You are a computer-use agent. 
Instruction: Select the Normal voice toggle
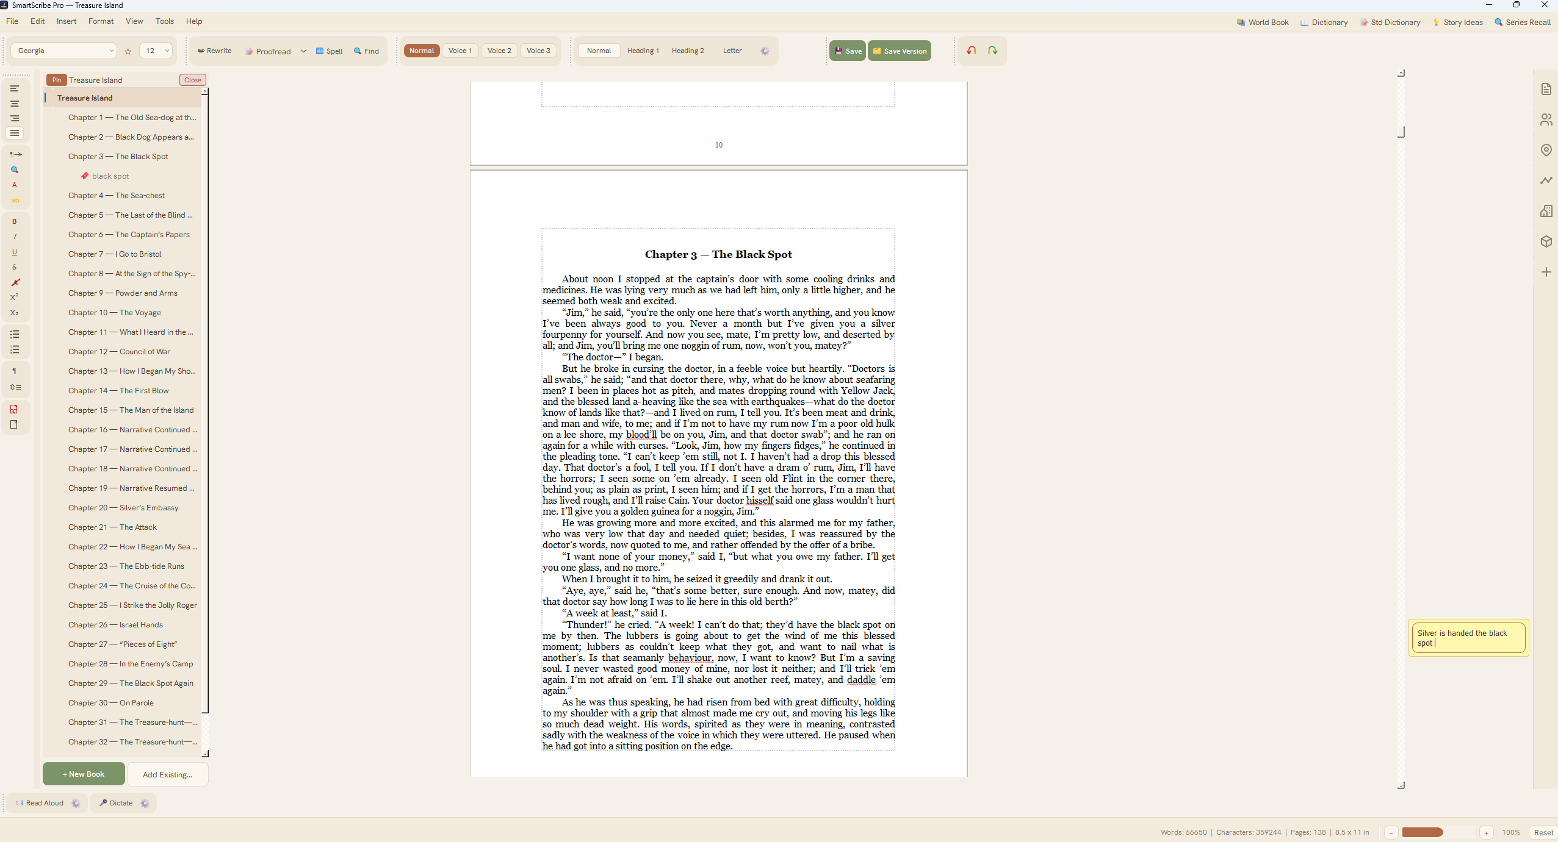(421, 51)
